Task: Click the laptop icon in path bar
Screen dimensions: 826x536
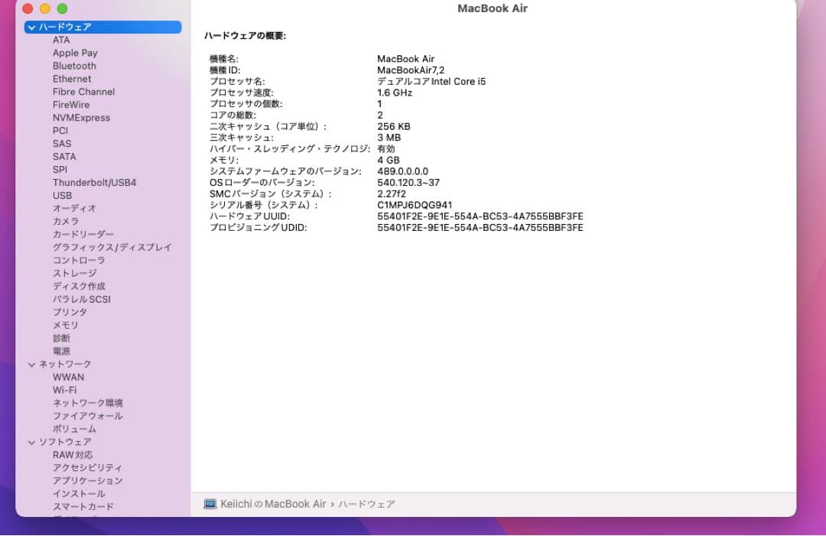Action: point(210,505)
